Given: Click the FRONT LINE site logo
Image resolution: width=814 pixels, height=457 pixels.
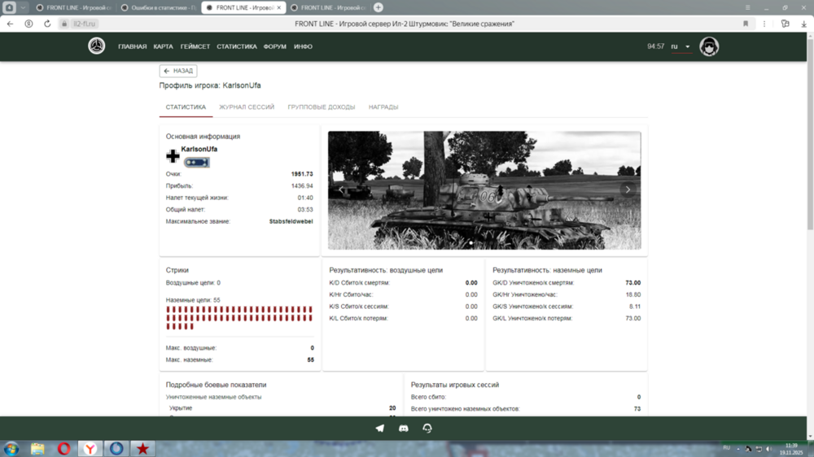Looking at the screenshot, I should tap(97, 46).
